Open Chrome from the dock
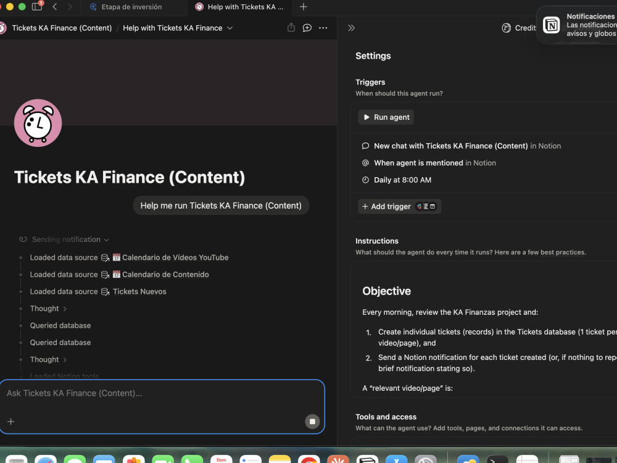Screen dimensions: 617x463 309,459
